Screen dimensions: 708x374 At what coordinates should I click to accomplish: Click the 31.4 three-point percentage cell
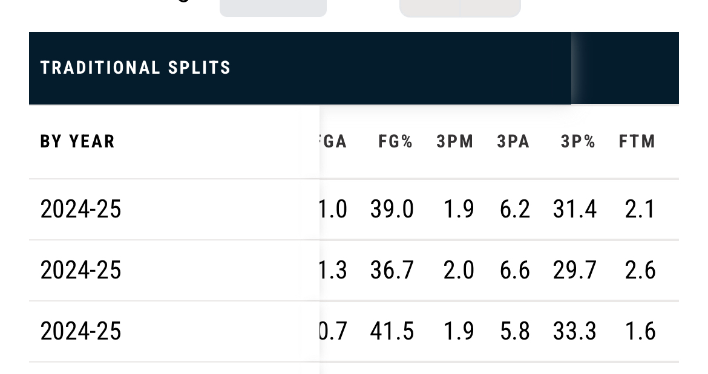[x=575, y=210]
